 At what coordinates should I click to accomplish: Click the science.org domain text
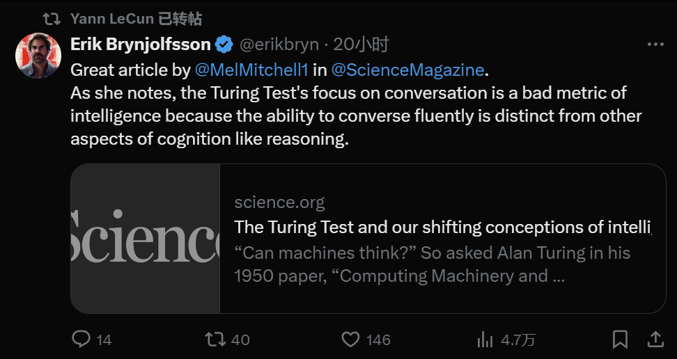click(x=279, y=202)
